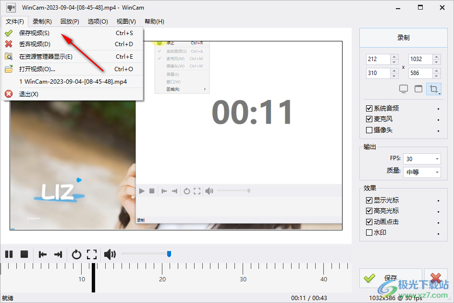454x303 pixels.
Task: Click the 文件(F) menu header
Action: tap(15, 22)
